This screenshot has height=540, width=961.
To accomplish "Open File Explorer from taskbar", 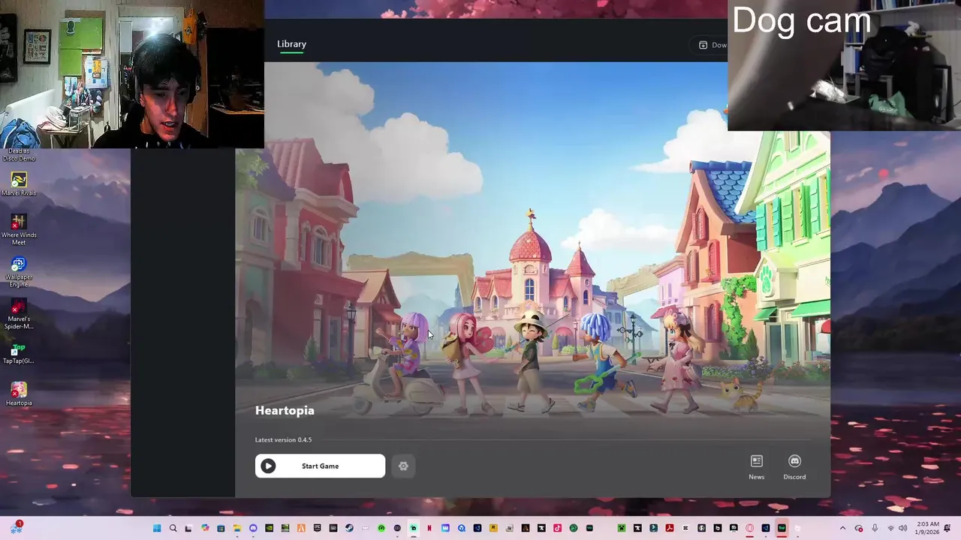I will [x=237, y=528].
